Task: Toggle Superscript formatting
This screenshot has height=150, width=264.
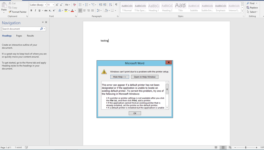Action: (54, 11)
